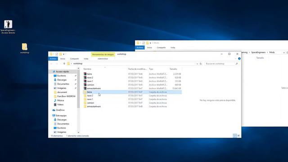Open quick access toolbar dropdown in workshop window
Image resolution: width=288 pixels, height=162 pixels.
[x=63, y=54]
